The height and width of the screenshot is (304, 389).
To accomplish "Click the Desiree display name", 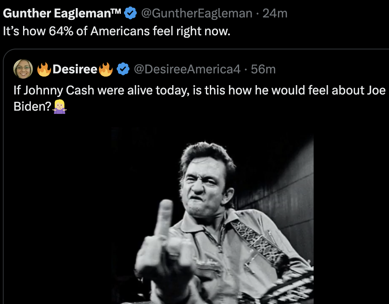I will 75,69.
